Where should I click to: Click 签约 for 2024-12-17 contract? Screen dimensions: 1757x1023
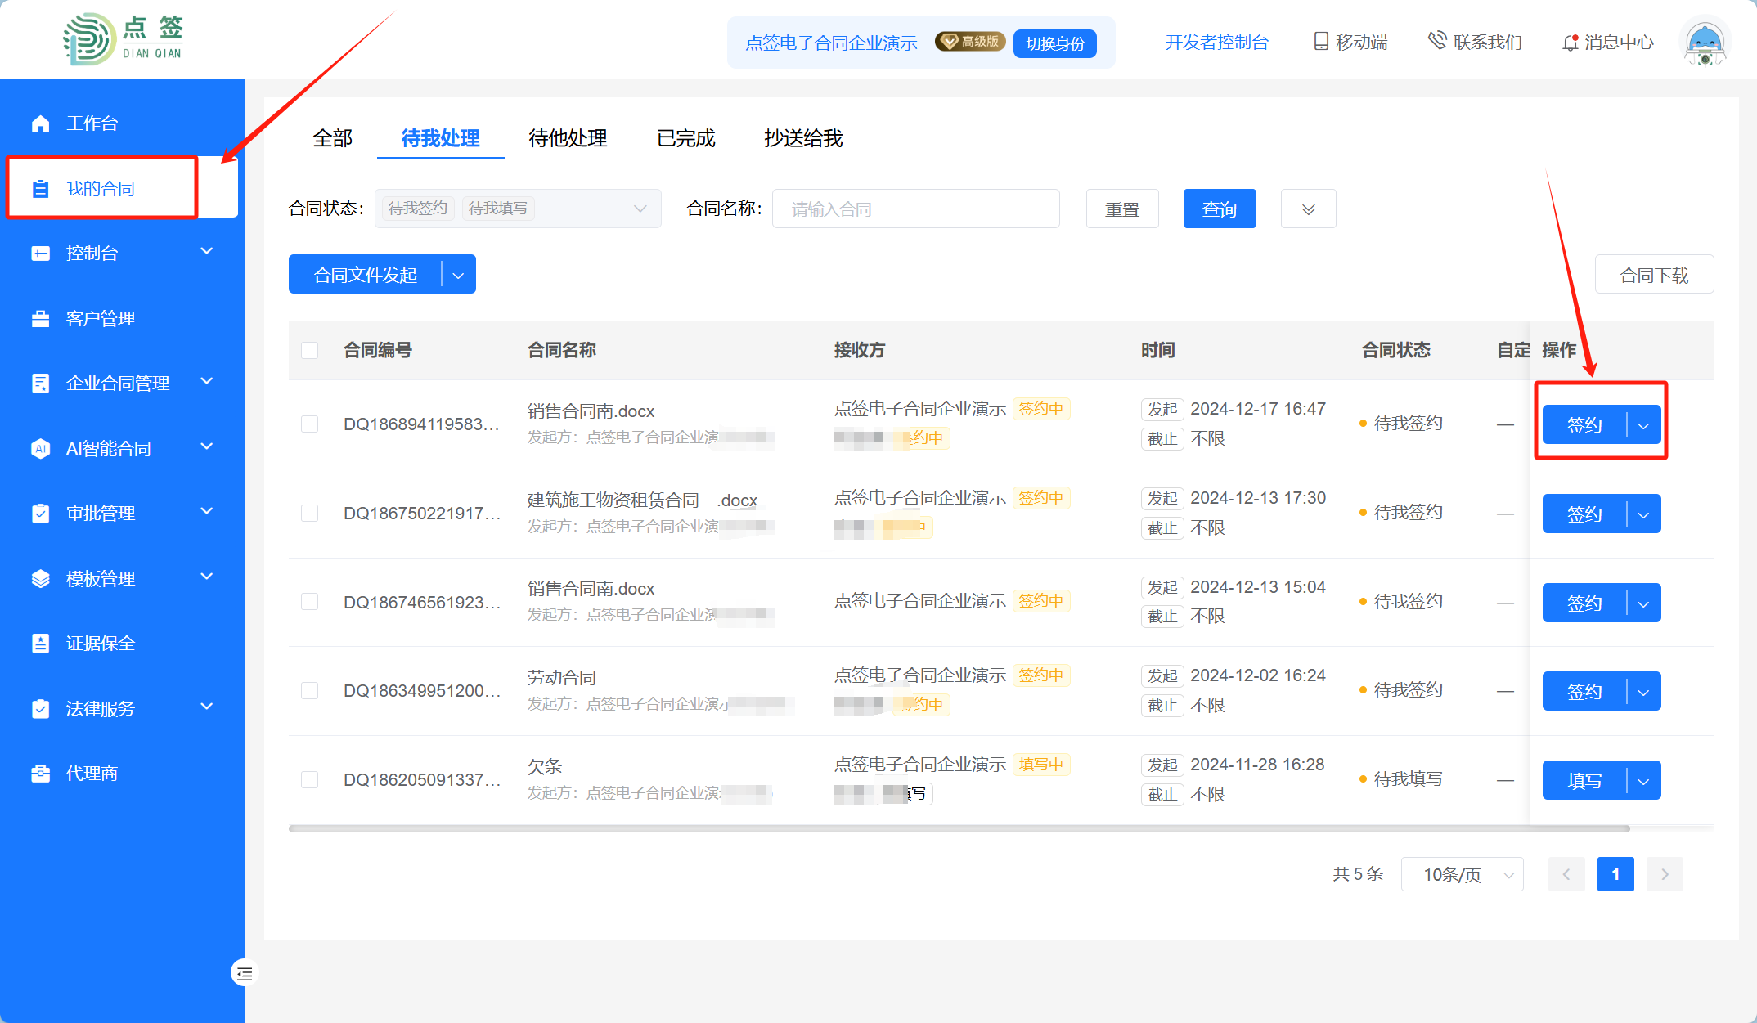[x=1584, y=425]
